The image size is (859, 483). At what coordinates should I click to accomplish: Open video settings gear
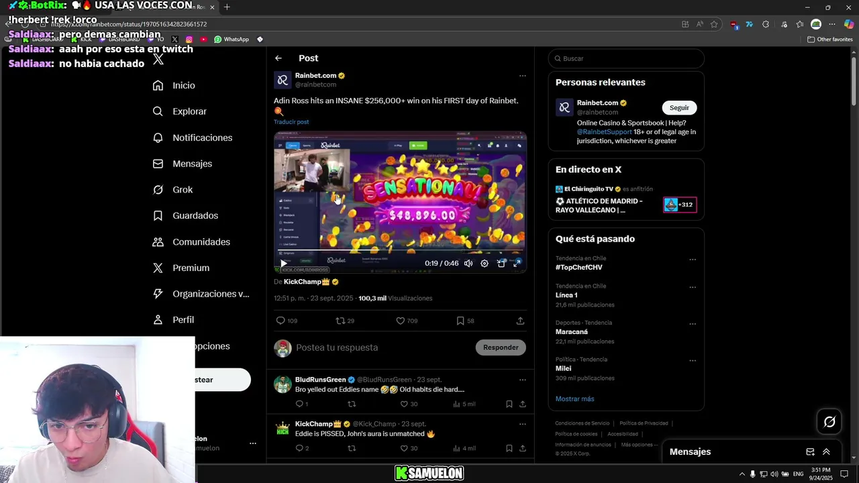pyautogui.click(x=485, y=264)
